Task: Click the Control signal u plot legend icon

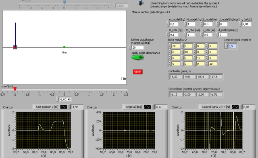Action: tap(235, 107)
